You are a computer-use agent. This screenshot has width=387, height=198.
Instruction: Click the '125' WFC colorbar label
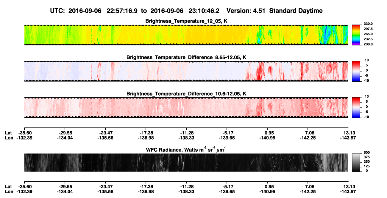click(x=366, y=166)
